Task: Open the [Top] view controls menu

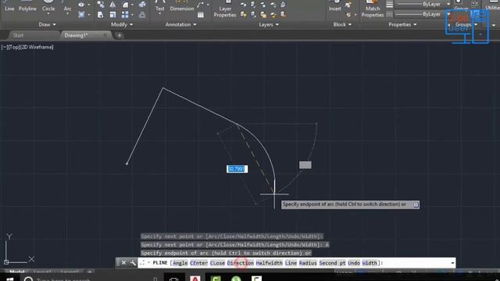Action: point(14,47)
